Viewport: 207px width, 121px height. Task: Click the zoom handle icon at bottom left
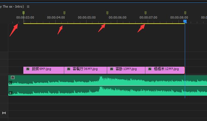pos(4,113)
